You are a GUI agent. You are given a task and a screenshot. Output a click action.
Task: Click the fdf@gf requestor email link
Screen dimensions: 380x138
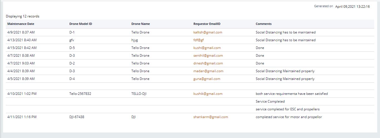(x=199, y=40)
